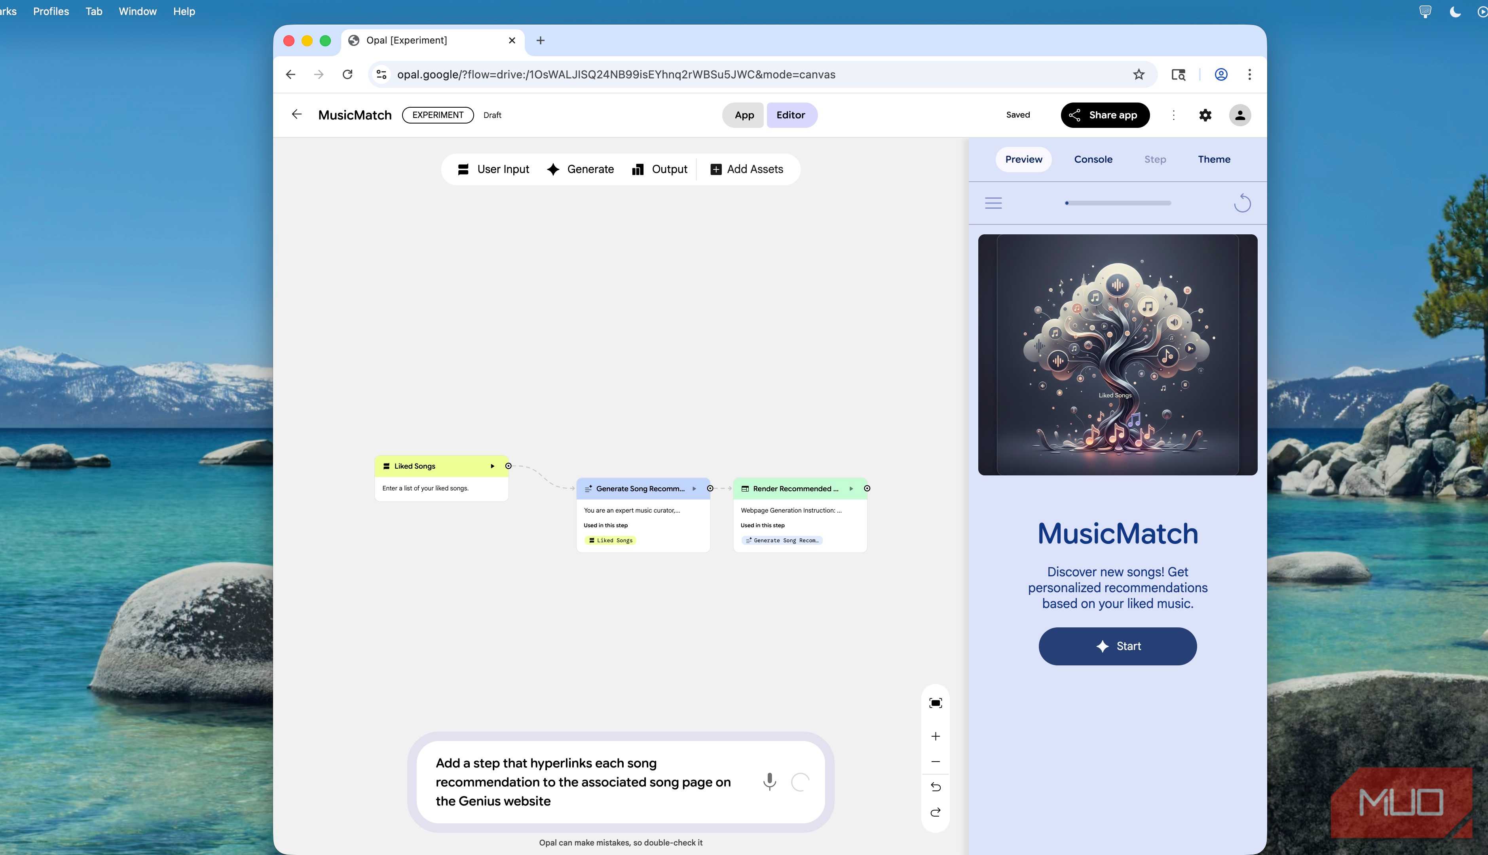This screenshot has height=855, width=1488.
Task: Add a User Input step
Action: tap(493, 169)
